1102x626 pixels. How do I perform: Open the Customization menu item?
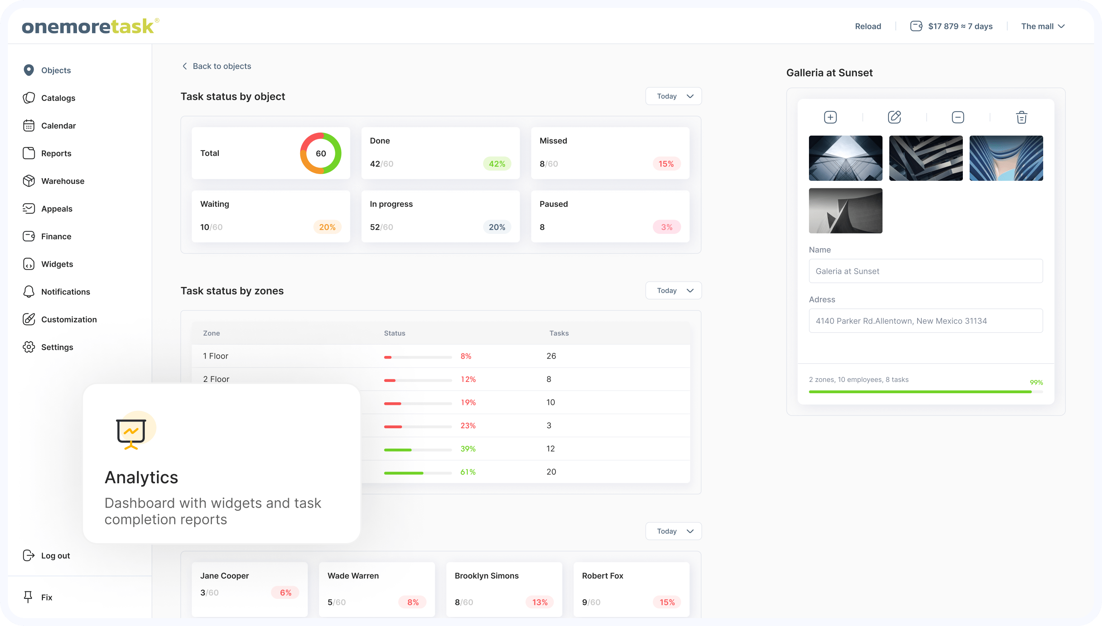click(x=69, y=319)
